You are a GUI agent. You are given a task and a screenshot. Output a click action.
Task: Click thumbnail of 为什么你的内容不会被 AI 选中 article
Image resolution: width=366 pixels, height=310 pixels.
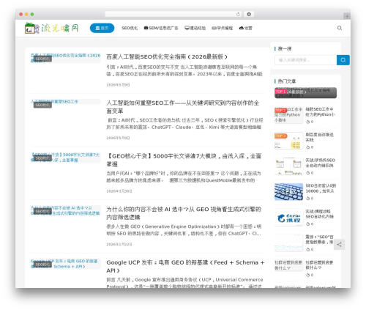[66, 210]
